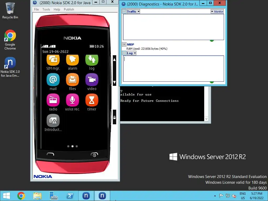Go to first home screen page dot
This screenshot has width=268, height=201.
(x=68, y=146)
